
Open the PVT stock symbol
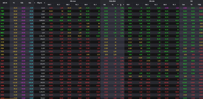pyautogui.click(x=2, y=36)
